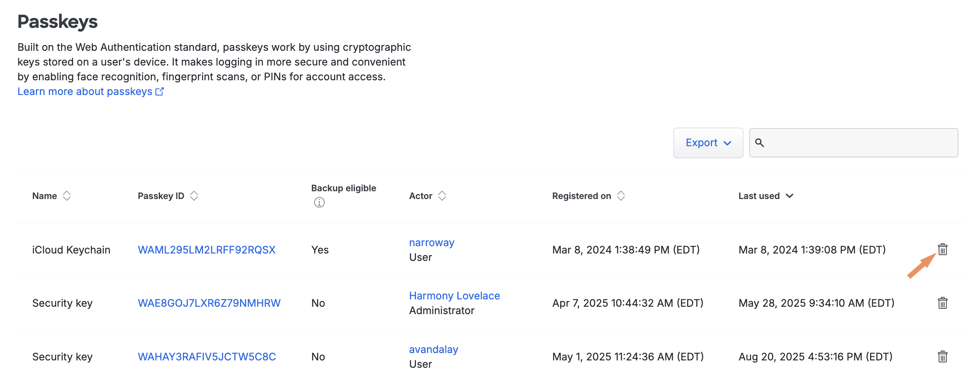View narroway user profile
Screen dimensions: 964x369
pyautogui.click(x=432, y=242)
